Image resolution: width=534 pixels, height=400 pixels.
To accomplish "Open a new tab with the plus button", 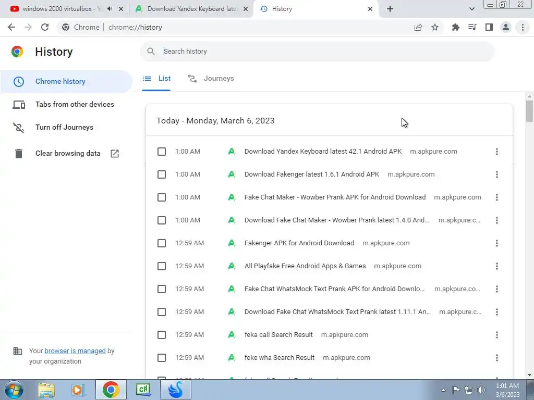I will pos(390,9).
